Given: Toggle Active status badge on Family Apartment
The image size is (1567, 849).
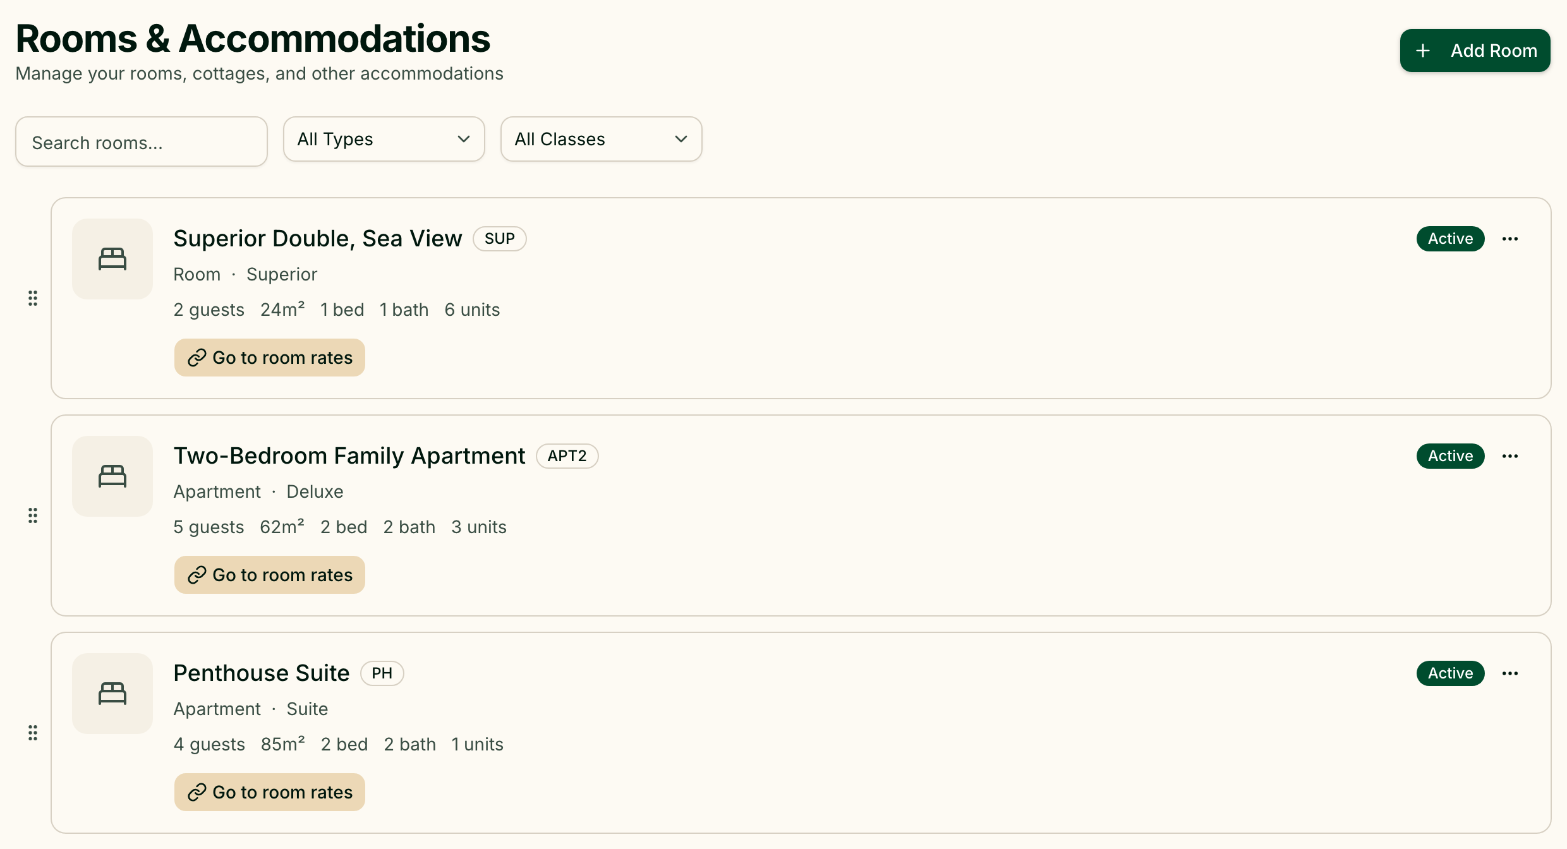Looking at the screenshot, I should coord(1451,456).
